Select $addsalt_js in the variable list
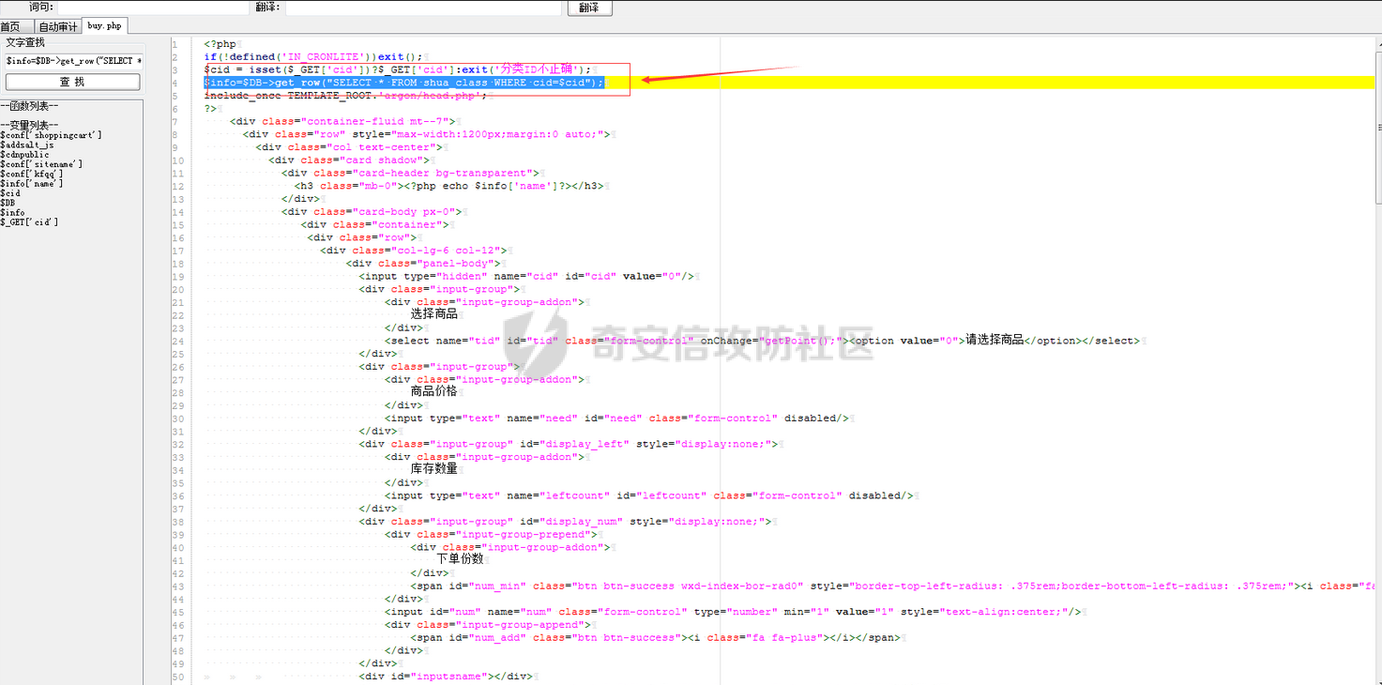Screen dimensions: 1382x685 [27, 145]
